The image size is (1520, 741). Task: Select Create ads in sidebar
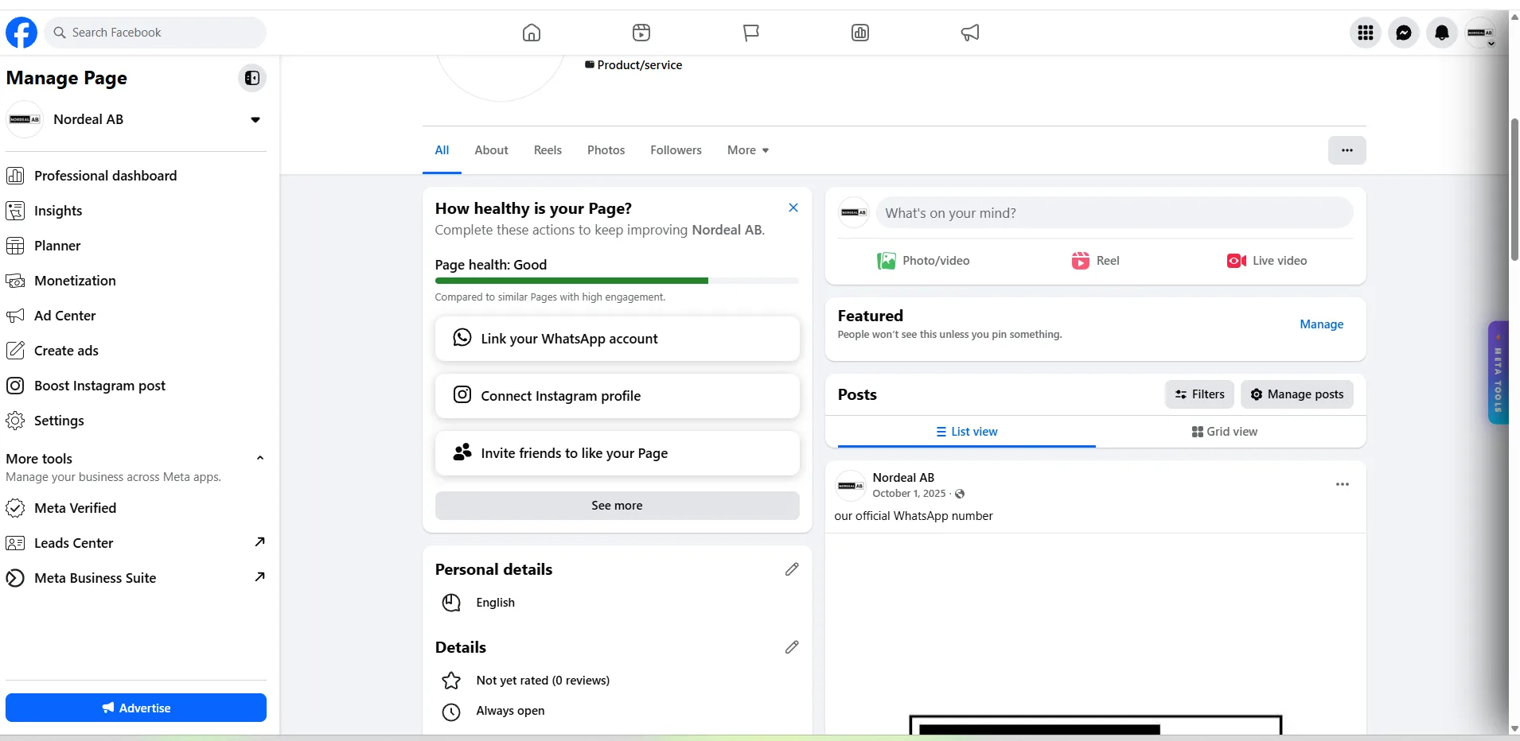click(x=136, y=351)
